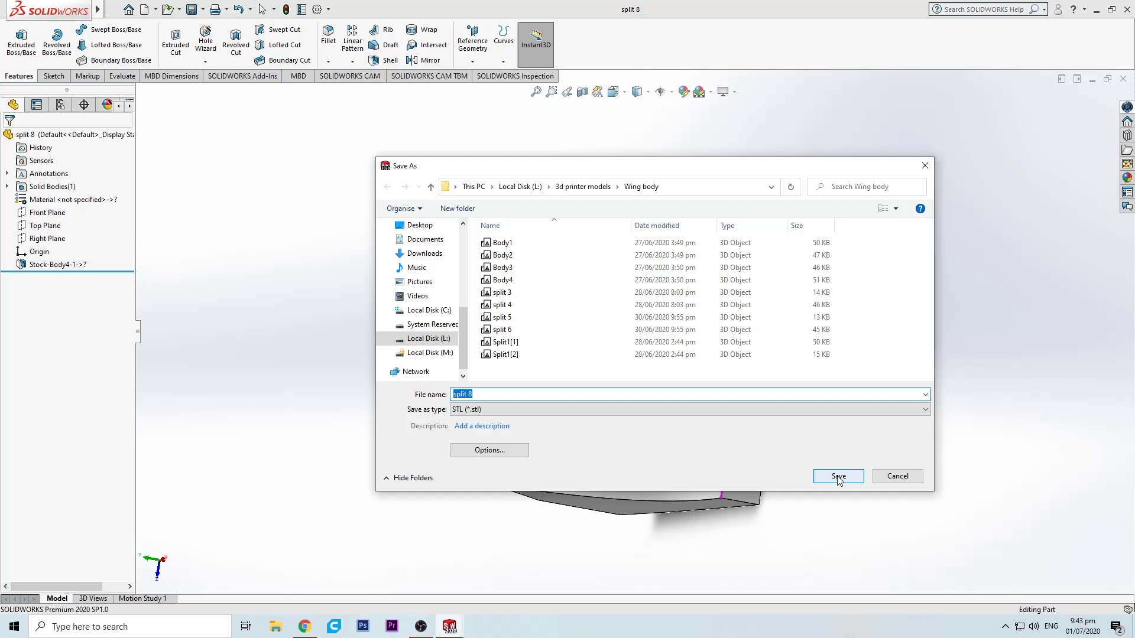This screenshot has height=638, width=1135.
Task: Pick the Boundary Boss/Base tool
Action: tap(114, 60)
